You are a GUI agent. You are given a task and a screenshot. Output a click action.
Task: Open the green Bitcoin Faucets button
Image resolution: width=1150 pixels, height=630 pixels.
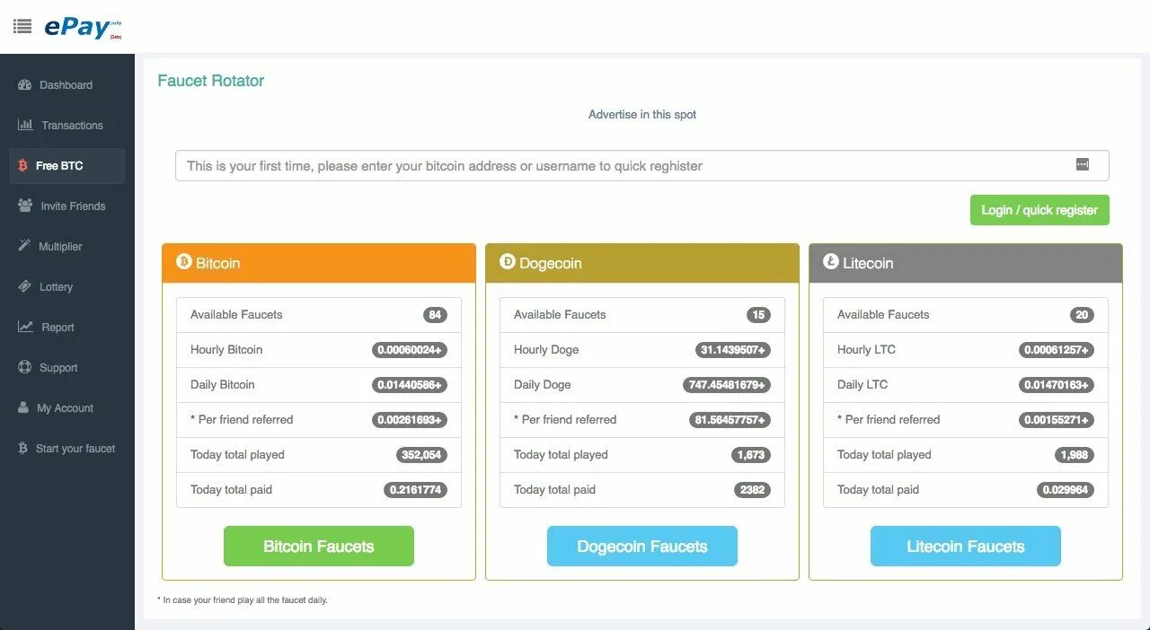[319, 546]
